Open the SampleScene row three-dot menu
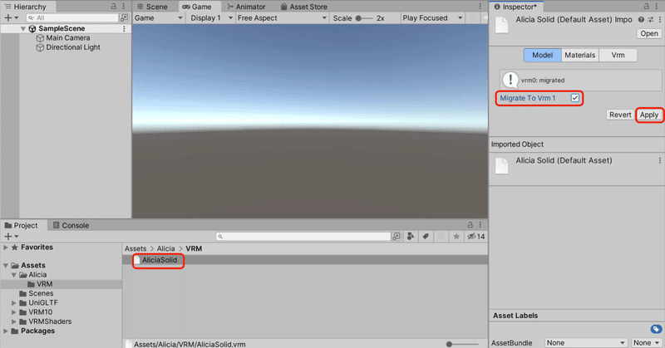This screenshot has width=665, height=348. (x=124, y=28)
